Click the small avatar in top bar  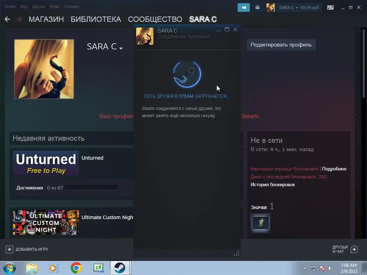click(x=271, y=8)
